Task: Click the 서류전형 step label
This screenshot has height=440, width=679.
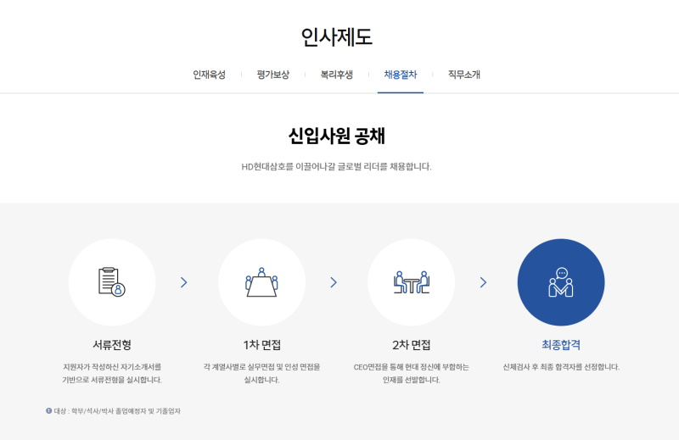Action: pos(111,345)
